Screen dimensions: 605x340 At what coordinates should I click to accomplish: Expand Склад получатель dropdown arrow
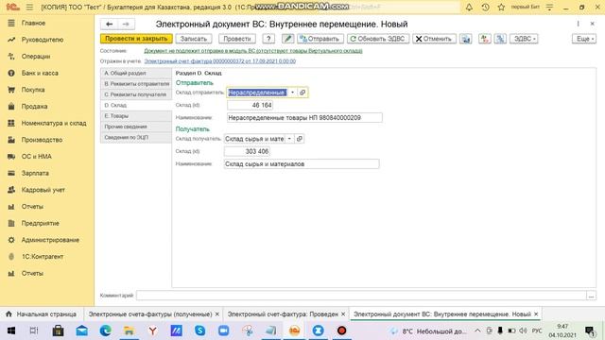tap(289, 139)
